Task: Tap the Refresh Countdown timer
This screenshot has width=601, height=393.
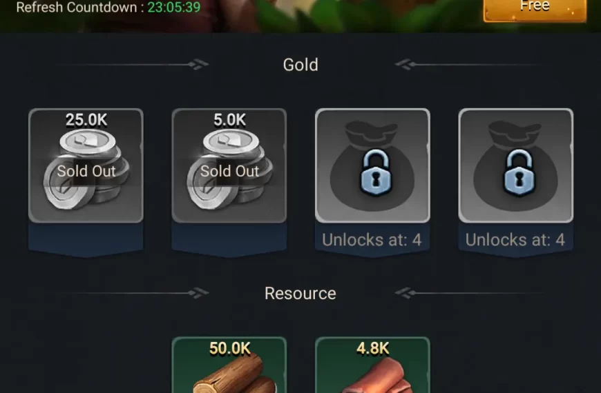Action: [x=108, y=7]
